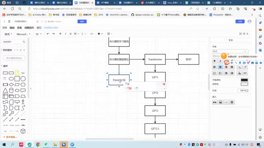Image resolution: width=264 pixels, height=148 pixels.
Task: Open the 样式 combo box in text panel
Action: pyautogui.click(x=230, y=51)
